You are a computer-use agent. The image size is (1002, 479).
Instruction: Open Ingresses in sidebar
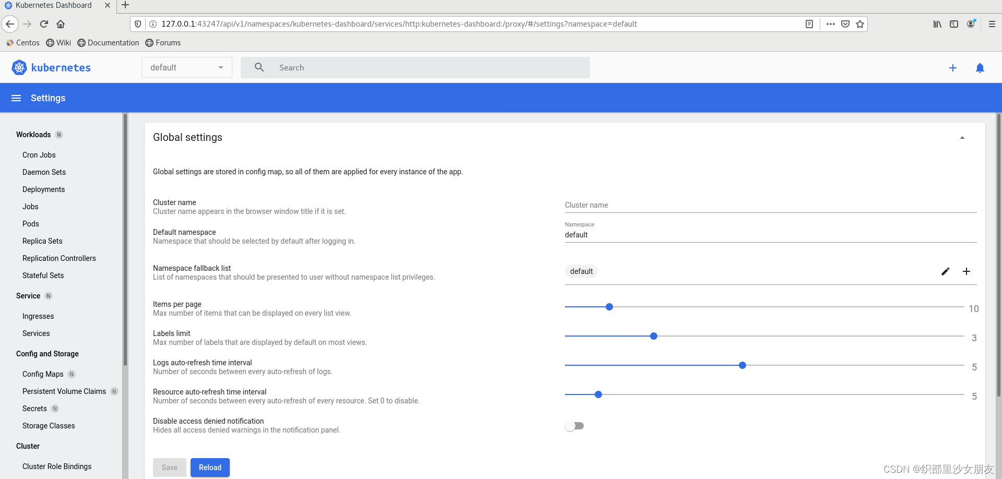tap(38, 316)
